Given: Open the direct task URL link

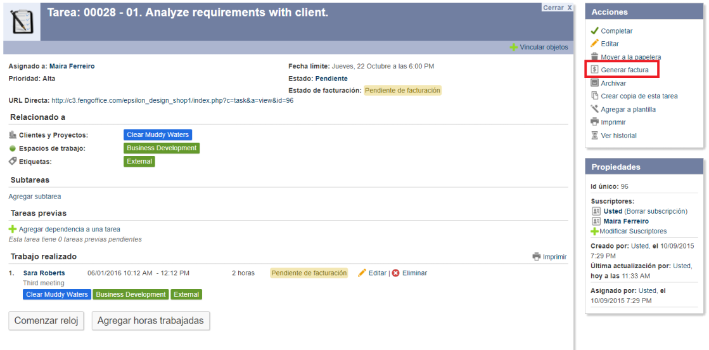Looking at the screenshot, I should [x=172, y=100].
